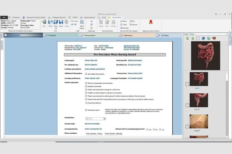The width and height of the screenshot is (232, 154).
Task: Click the Save All icon
Action: point(56,23)
